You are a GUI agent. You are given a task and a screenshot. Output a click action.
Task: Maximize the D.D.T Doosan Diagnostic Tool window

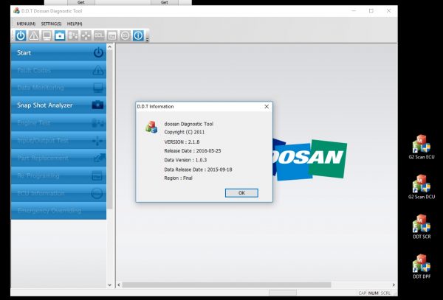(x=371, y=11)
